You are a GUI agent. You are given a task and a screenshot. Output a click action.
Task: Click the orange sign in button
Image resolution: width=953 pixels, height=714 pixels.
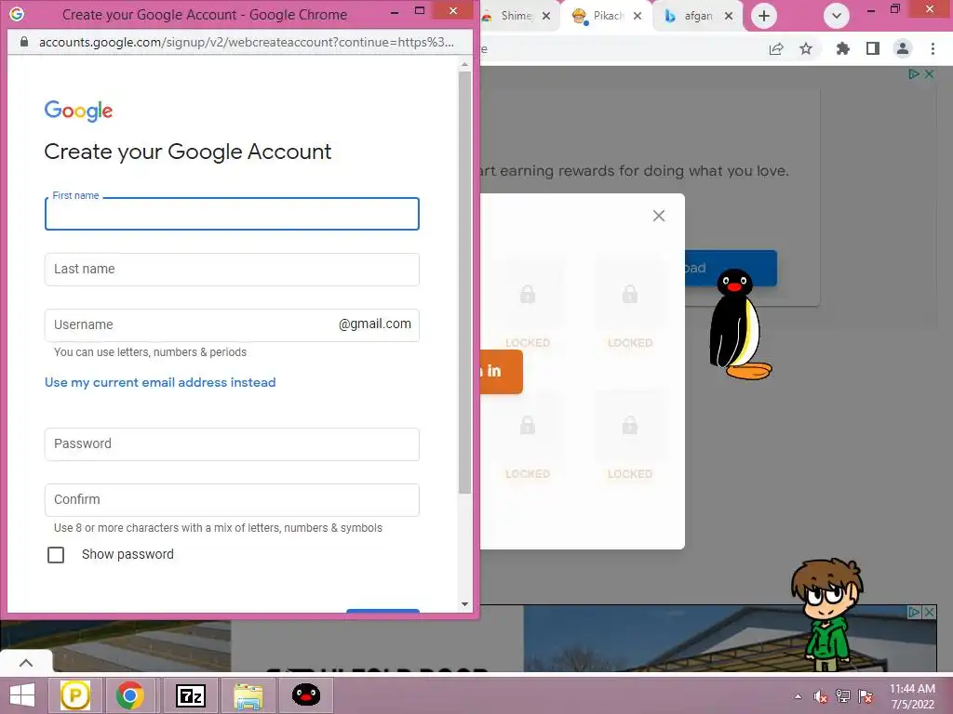tap(502, 372)
